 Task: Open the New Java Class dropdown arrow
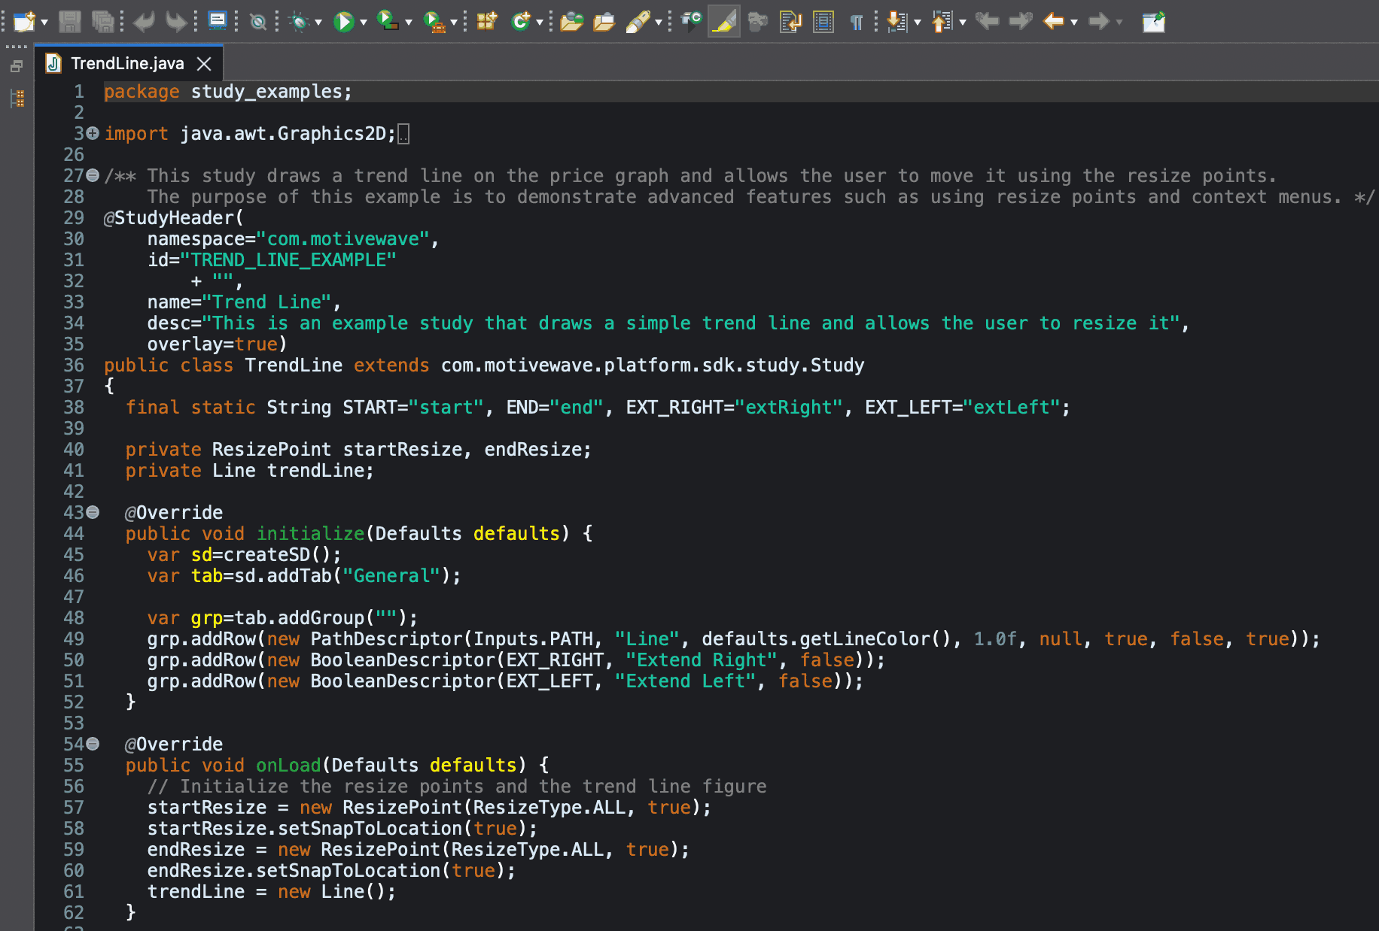click(x=539, y=23)
